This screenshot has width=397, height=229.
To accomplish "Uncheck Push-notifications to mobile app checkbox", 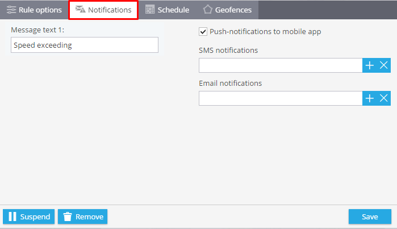I will coord(203,32).
